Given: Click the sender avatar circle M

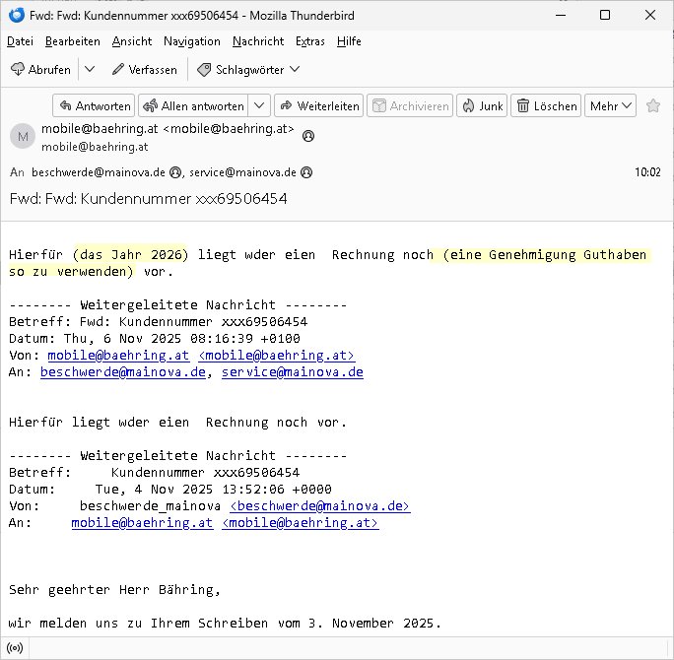Looking at the screenshot, I should tap(22, 137).
